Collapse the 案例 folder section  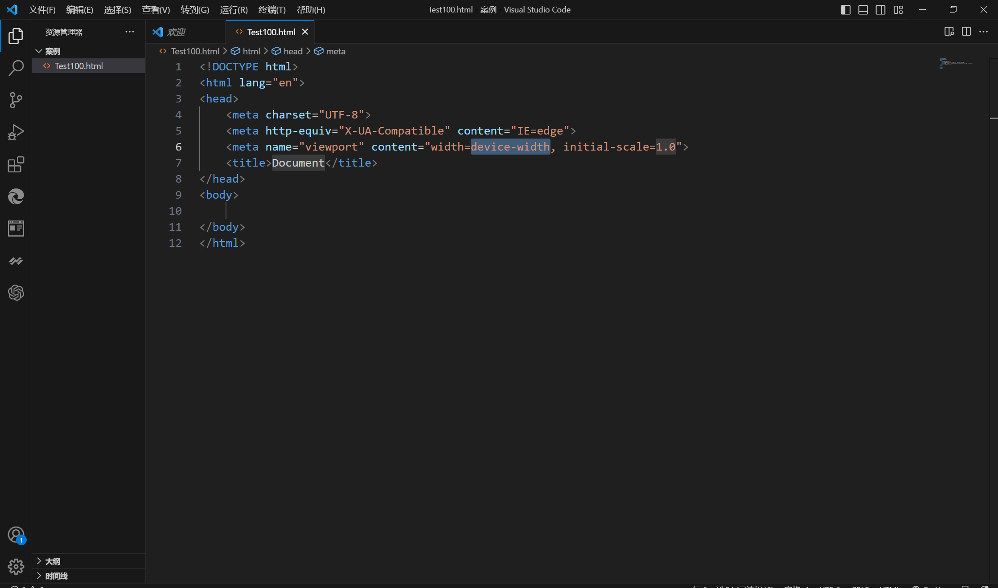click(x=89, y=51)
